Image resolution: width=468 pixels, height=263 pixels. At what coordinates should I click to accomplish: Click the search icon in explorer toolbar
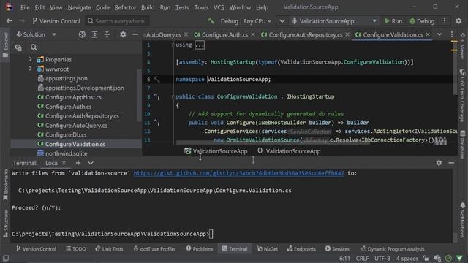(34, 47)
